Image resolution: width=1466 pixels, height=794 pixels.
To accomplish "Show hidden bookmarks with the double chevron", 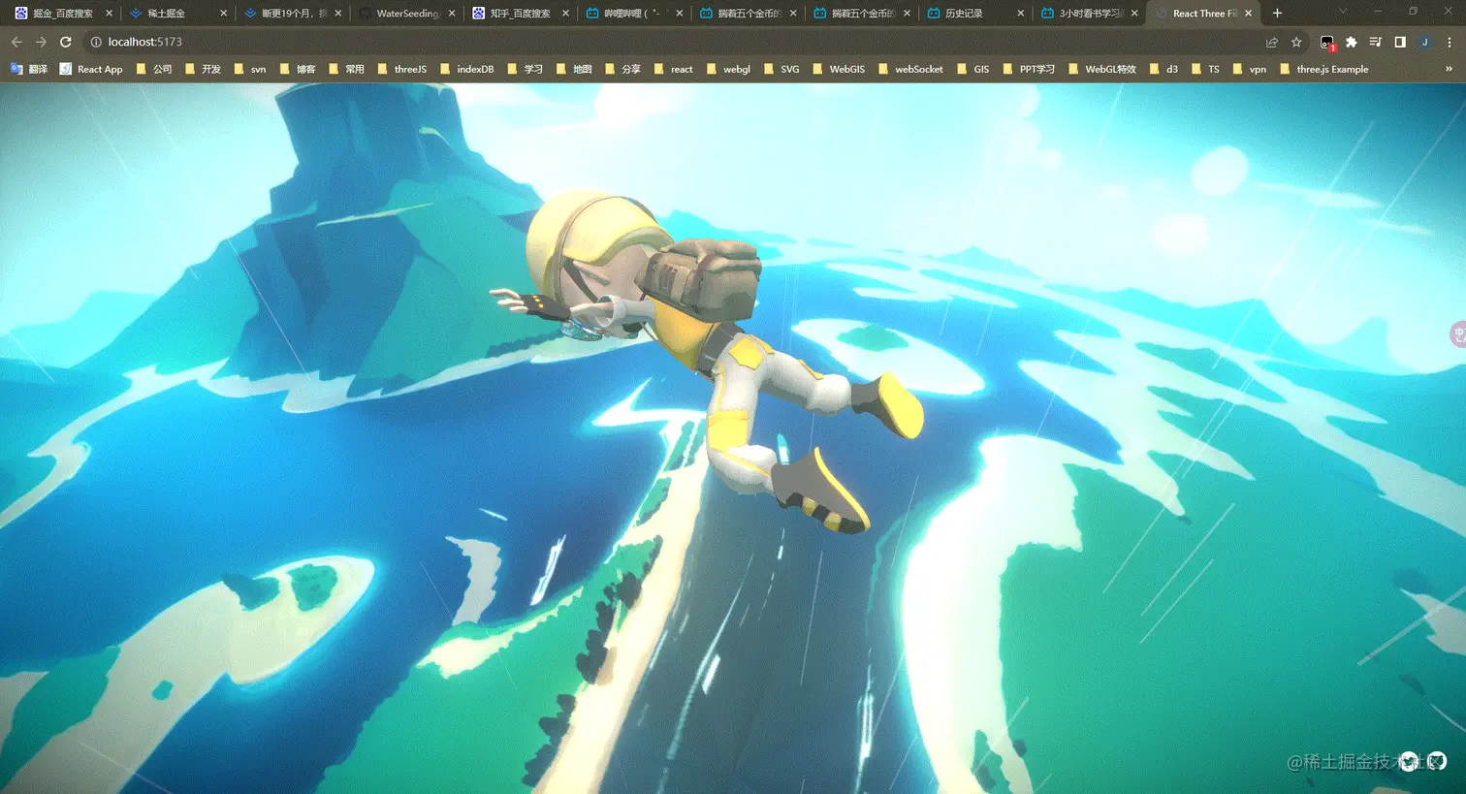I will coord(1449,69).
